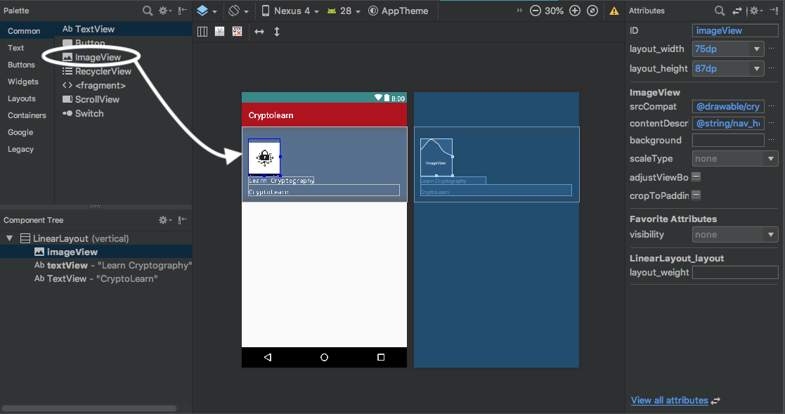The width and height of the screenshot is (785, 414).
Task: Open visibility dropdown
Action: tap(735, 234)
